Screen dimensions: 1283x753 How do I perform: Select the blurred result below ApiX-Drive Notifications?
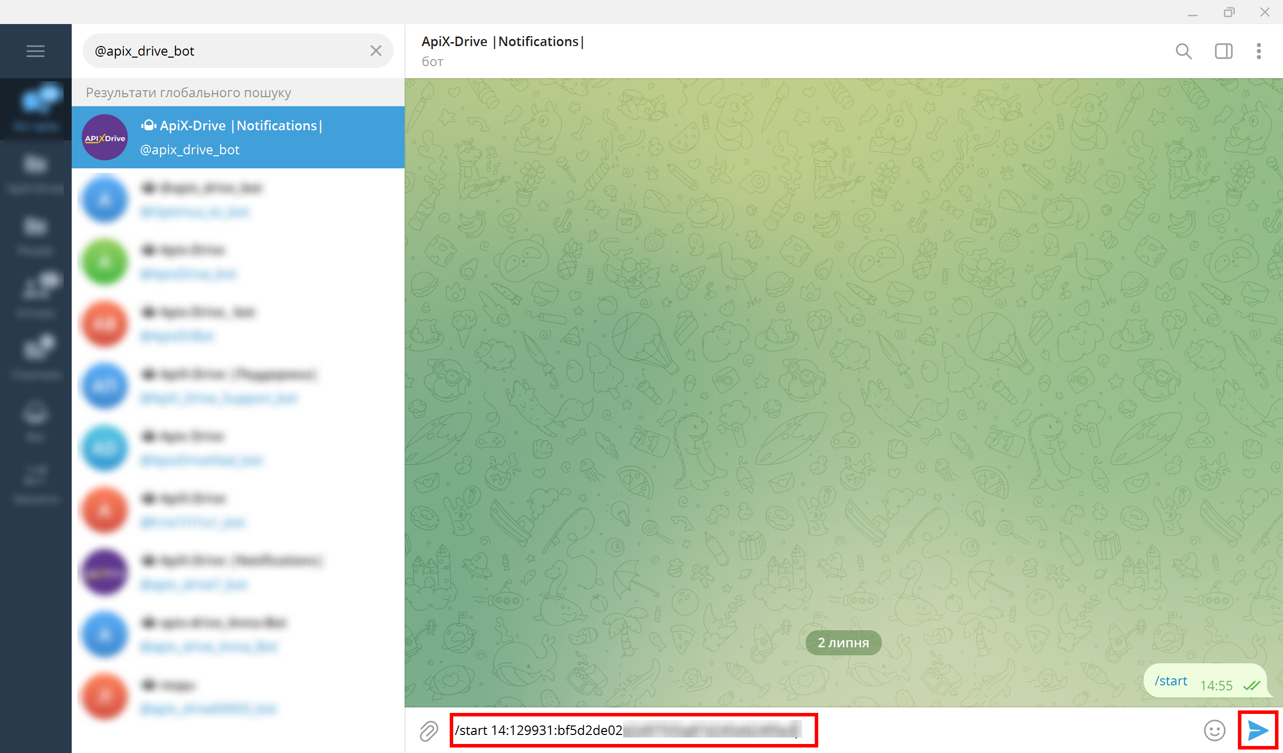[x=238, y=200]
